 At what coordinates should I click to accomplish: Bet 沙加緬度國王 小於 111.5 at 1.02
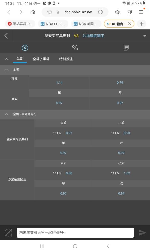(121, 173)
